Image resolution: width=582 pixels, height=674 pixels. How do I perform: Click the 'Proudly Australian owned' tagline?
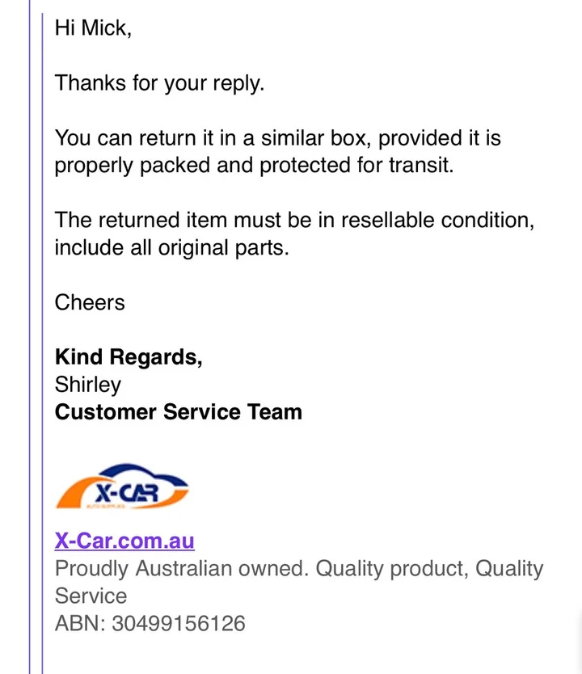tap(182, 568)
